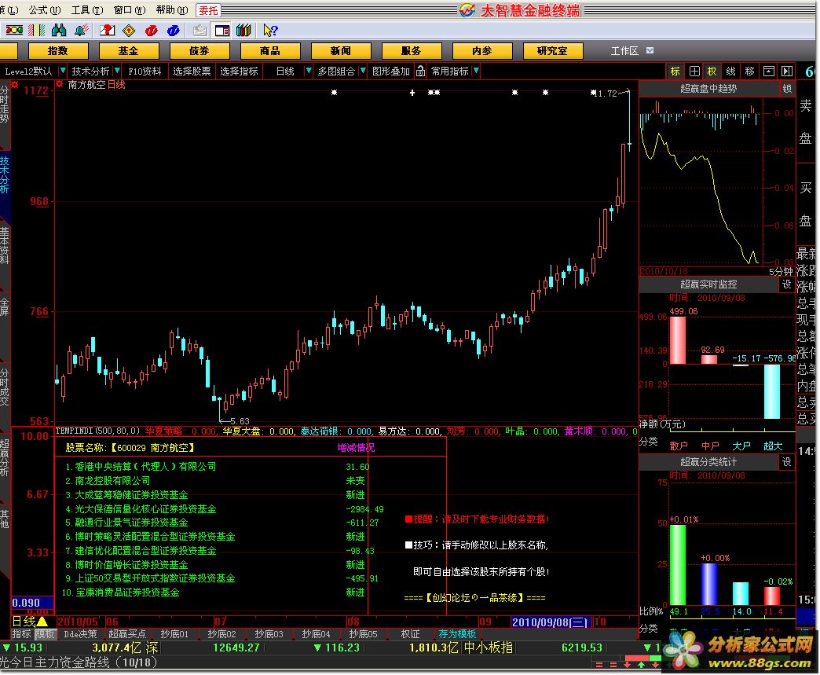Click 选择股票 in the toolbar
Image resolution: width=820 pixels, height=675 pixels.
[192, 72]
